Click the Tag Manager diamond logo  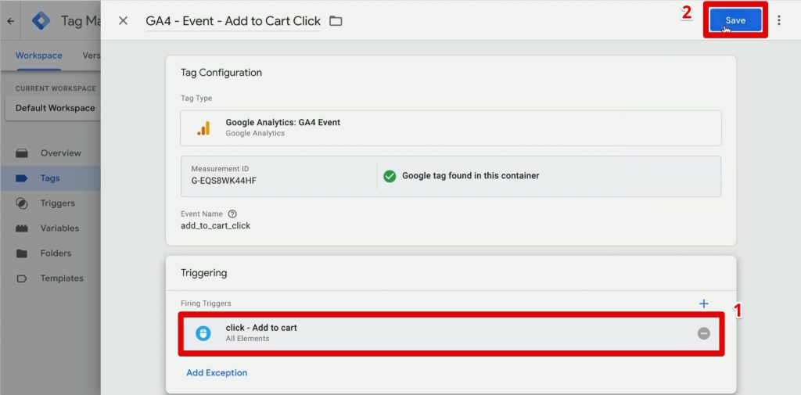point(41,21)
